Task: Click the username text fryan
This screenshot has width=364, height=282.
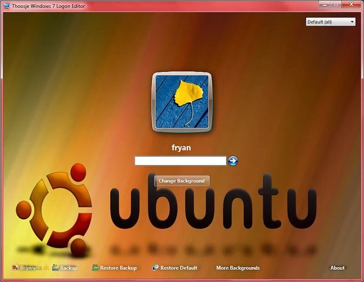Action: point(181,148)
